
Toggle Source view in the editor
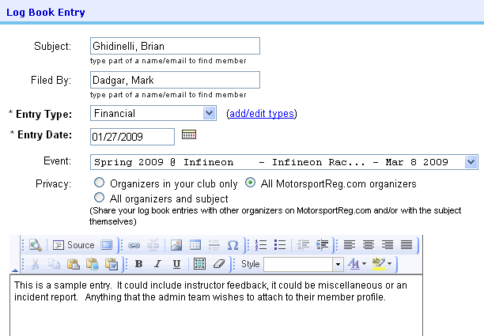74,245
